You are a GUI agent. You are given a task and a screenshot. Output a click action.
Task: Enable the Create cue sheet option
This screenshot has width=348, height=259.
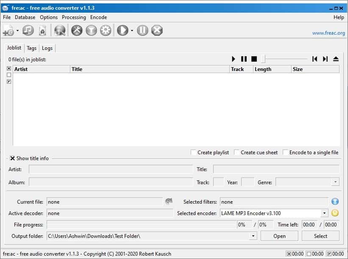click(x=236, y=153)
